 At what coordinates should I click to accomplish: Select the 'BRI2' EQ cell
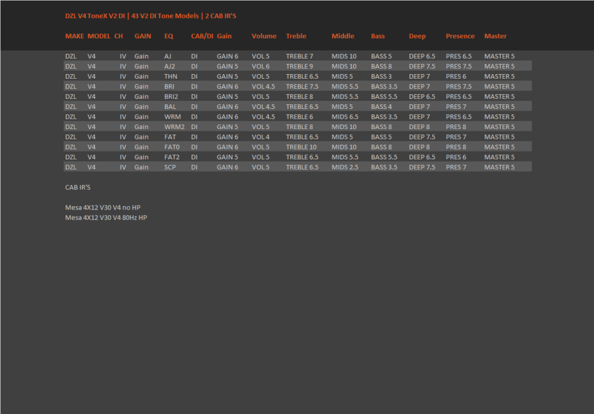[x=171, y=97]
